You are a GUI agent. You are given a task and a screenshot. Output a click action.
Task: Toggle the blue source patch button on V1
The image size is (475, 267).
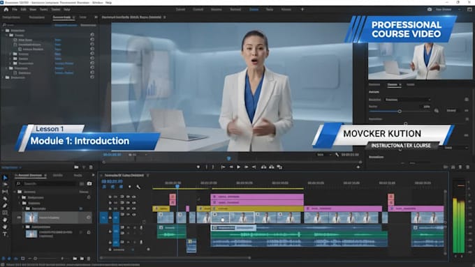point(103,218)
